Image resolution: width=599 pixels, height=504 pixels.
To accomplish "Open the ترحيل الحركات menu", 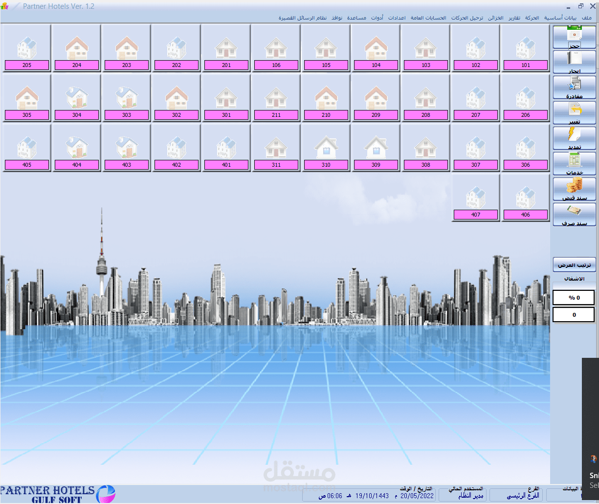I will tap(467, 18).
